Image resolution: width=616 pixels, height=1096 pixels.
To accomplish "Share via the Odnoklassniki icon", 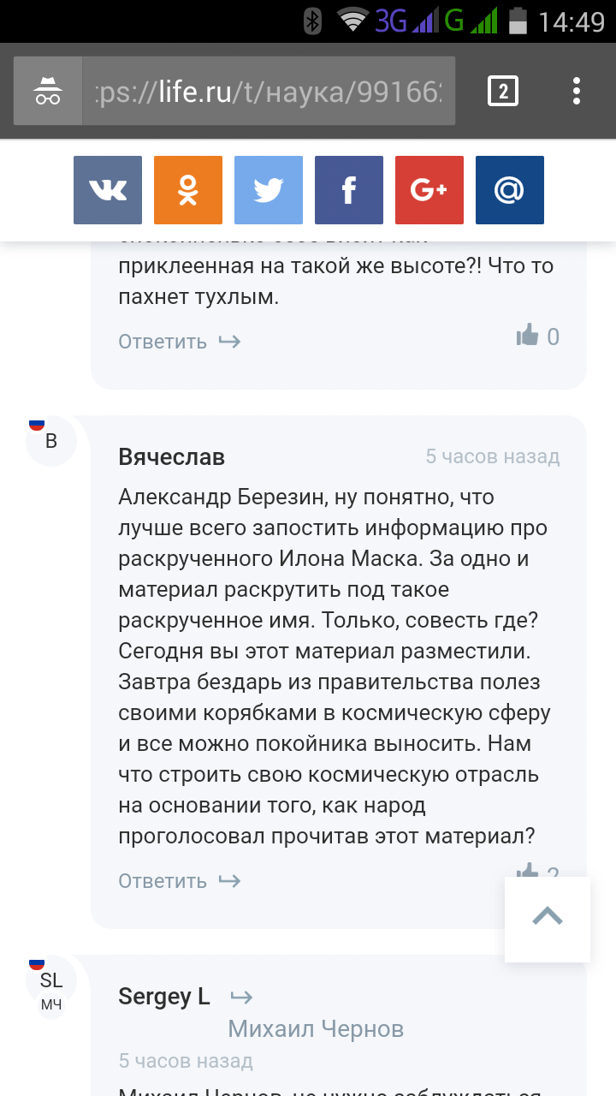I will coord(188,190).
